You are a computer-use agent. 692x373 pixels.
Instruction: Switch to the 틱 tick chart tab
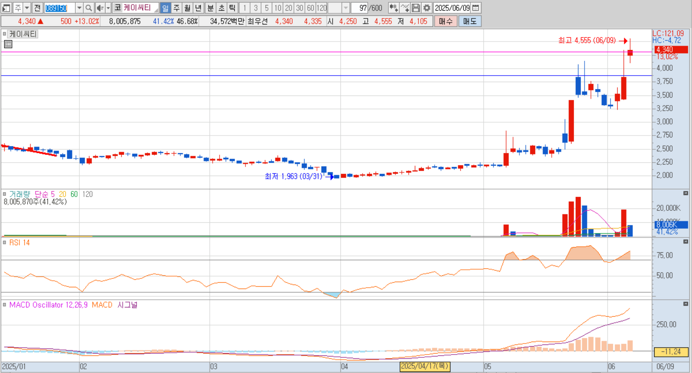(232, 8)
